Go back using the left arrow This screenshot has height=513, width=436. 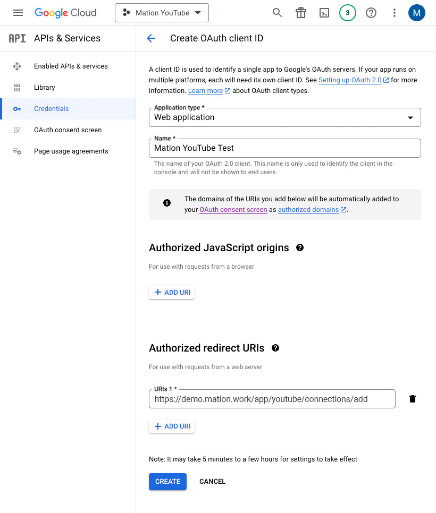(151, 38)
